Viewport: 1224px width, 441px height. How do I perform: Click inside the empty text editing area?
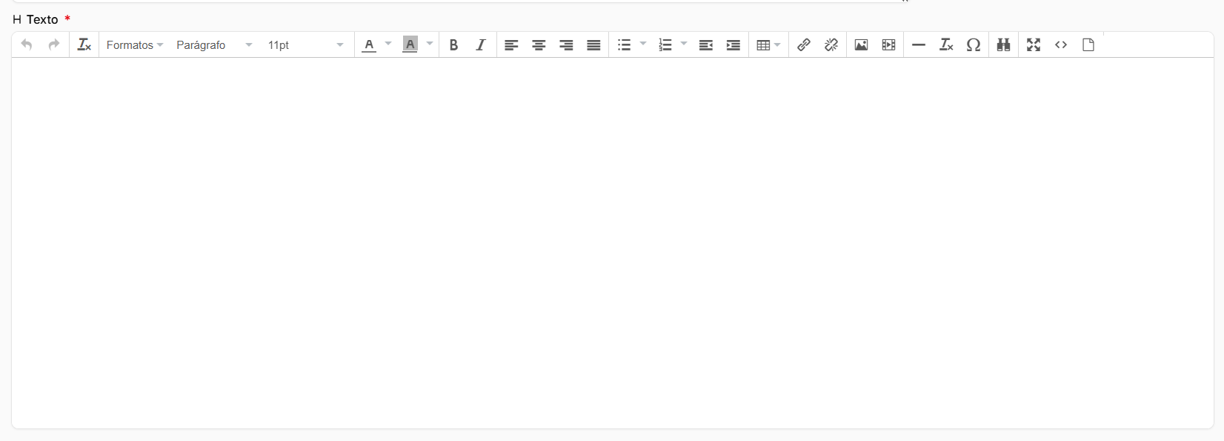tap(612, 243)
